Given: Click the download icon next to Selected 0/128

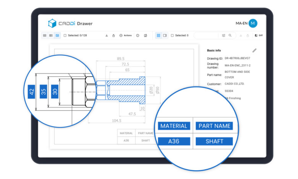Looking at the screenshot, I should (107, 35).
